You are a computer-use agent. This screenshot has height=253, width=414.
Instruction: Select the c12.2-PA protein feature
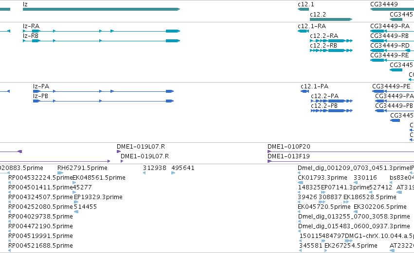(332, 101)
